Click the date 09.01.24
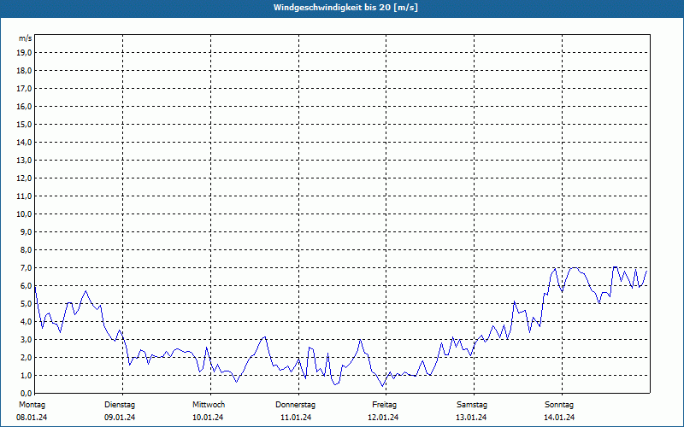 tap(120, 418)
